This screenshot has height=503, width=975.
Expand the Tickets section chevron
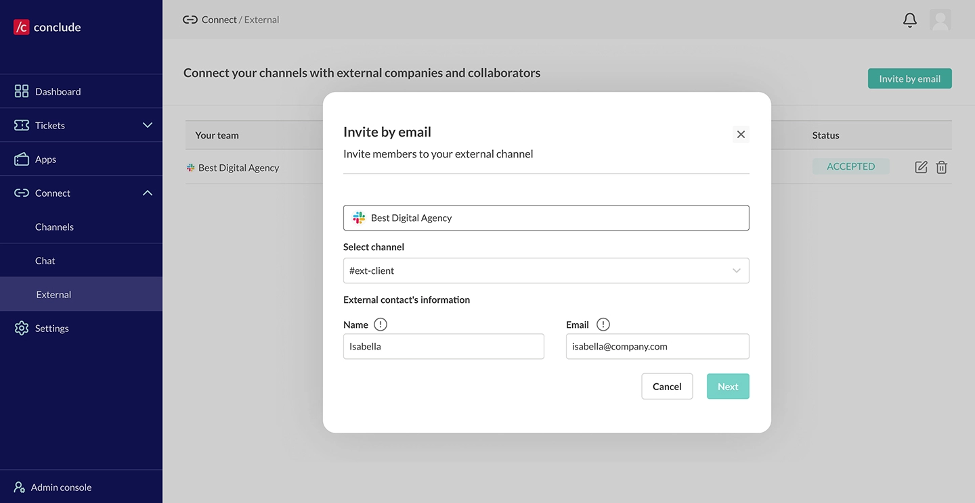click(148, 124)
